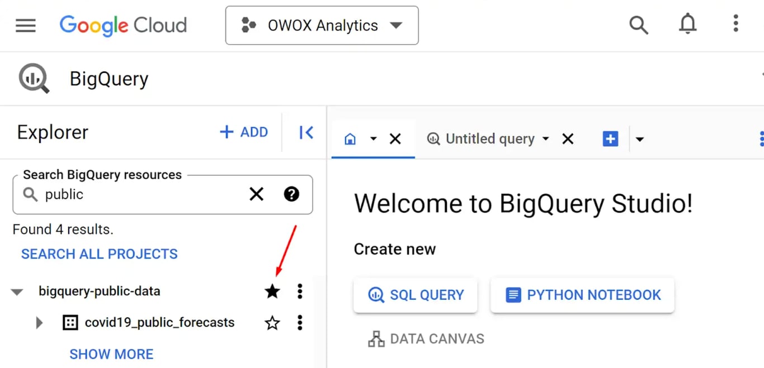Click the blue new tab plus icon
764x368 pixels.
[610, 139]
